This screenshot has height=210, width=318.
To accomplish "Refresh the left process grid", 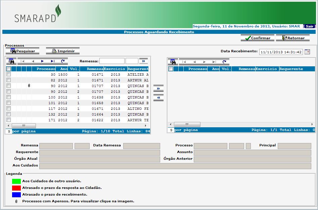I will [x=63, y=61].
